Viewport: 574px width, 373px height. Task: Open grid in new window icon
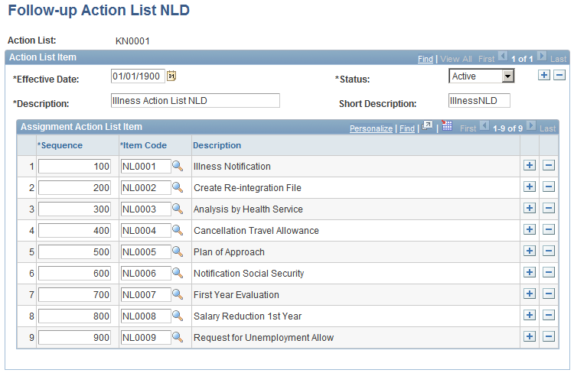coord(427,126)
